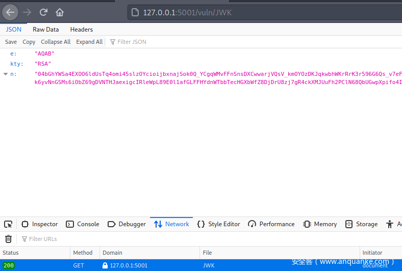Open the Console panel

(x=83, y=224)
